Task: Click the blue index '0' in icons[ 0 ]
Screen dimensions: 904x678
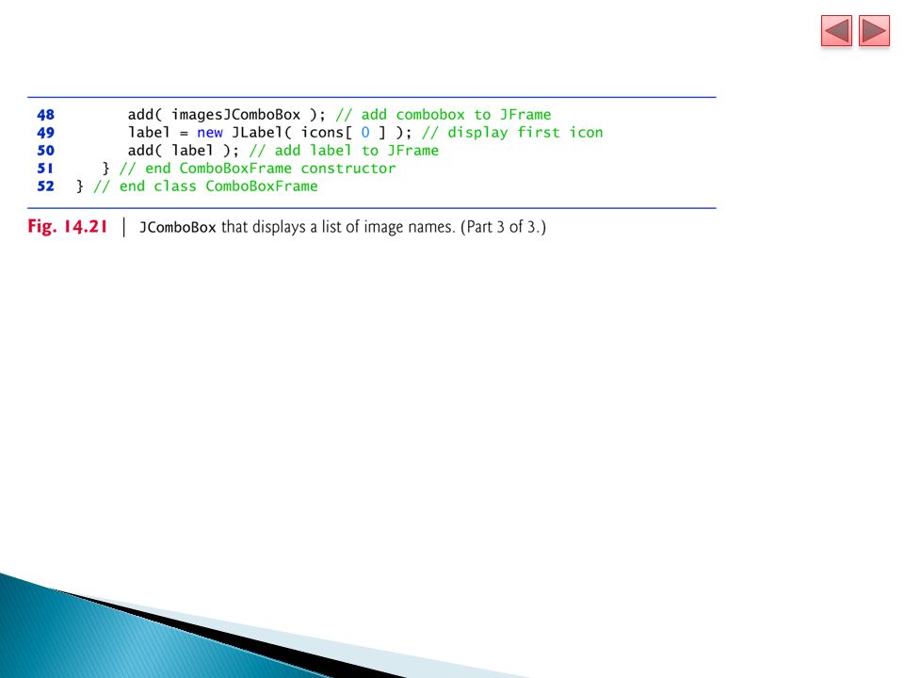Action: click(x=365, y=133)
